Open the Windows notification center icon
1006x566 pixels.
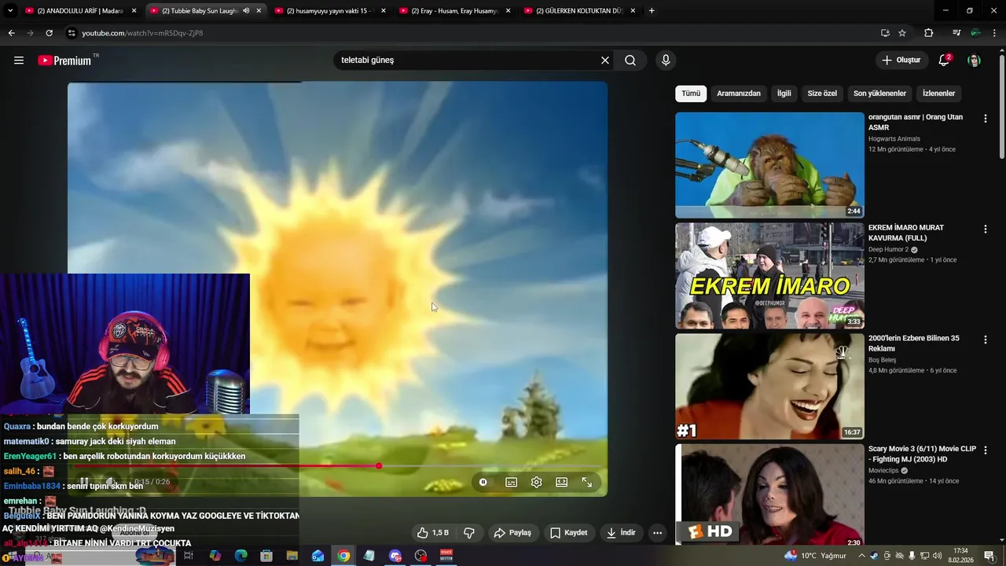pos(989,556)
